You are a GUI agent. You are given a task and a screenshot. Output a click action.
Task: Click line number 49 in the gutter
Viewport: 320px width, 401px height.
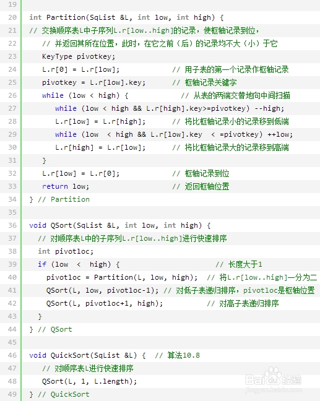click(x=12, y=394)
